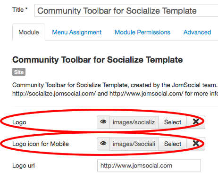Preview the Logo image with eye icon
218x178 pixels.
[103, 122]
